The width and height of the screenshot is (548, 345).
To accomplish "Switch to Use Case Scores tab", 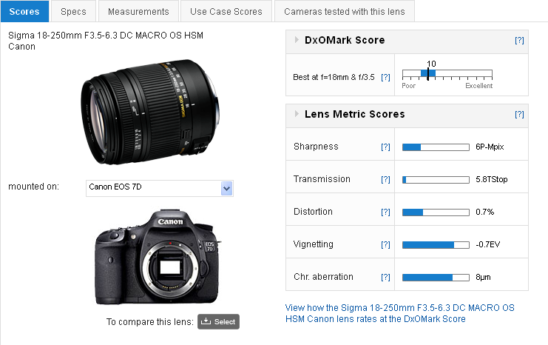I will point(226,12).
